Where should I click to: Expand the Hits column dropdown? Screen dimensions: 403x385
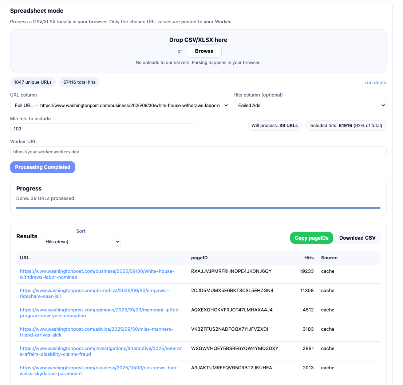[309, 106]
